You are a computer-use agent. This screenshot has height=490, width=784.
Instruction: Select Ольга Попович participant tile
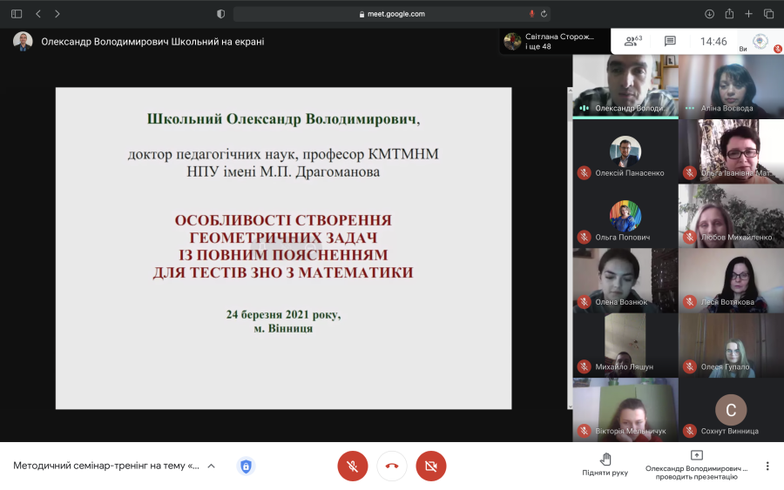click(x=625, y=216)
